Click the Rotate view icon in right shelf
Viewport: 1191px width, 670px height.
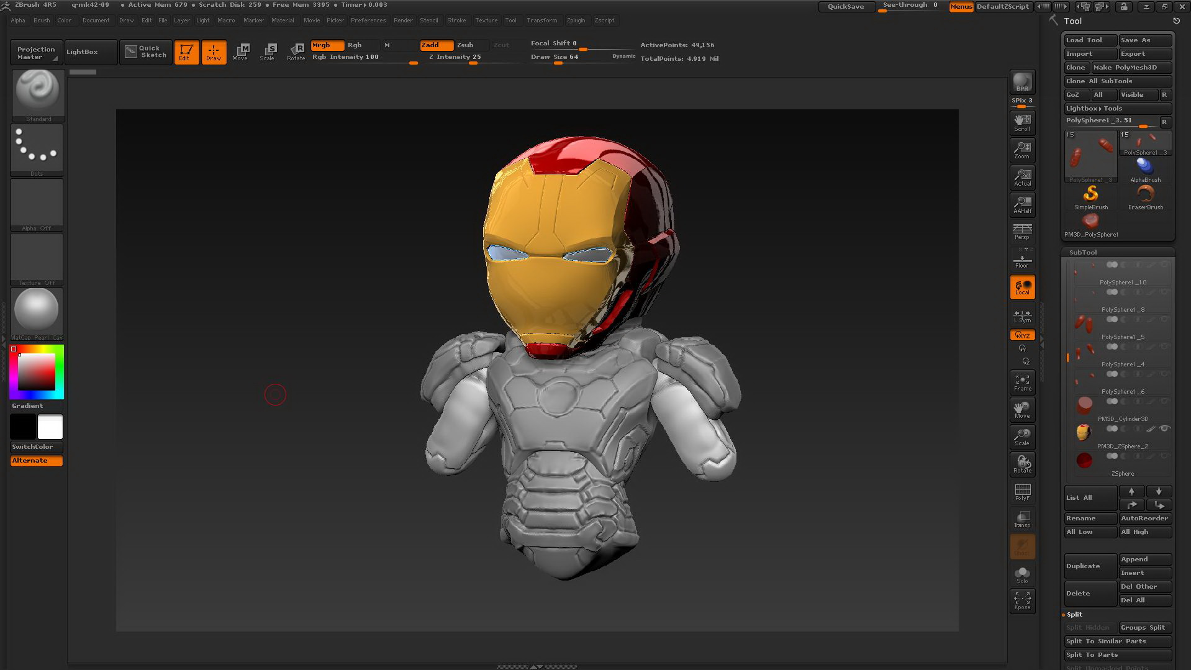click(1022, 464)
